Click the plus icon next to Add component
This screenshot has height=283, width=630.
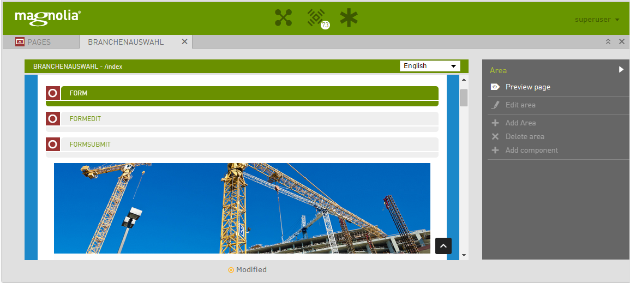click(x=495, y=150)
